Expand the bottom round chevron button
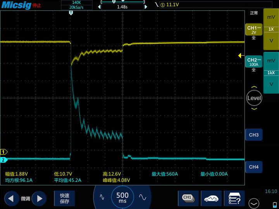This screenshot has width=279, height=209. tap(254, 204)
